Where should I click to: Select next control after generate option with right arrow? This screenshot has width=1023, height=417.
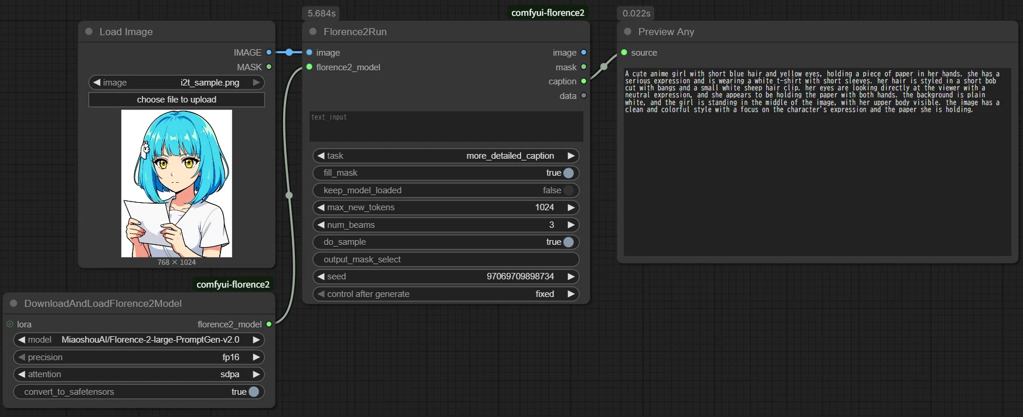click(x=571, y=294)
